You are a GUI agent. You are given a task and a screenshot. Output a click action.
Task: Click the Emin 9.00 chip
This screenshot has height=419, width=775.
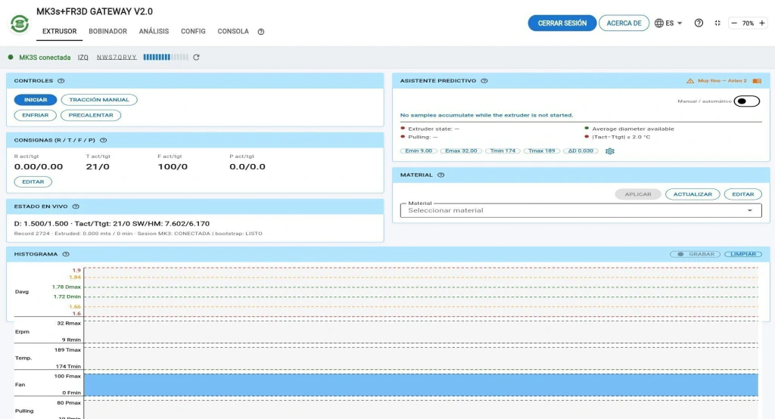(x=419, y=151)
